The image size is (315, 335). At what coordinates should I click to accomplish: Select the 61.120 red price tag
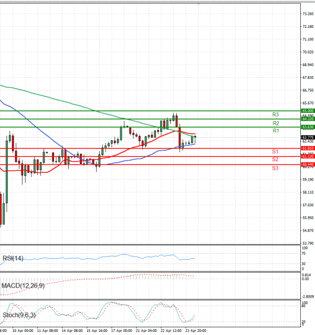point(308,156)
